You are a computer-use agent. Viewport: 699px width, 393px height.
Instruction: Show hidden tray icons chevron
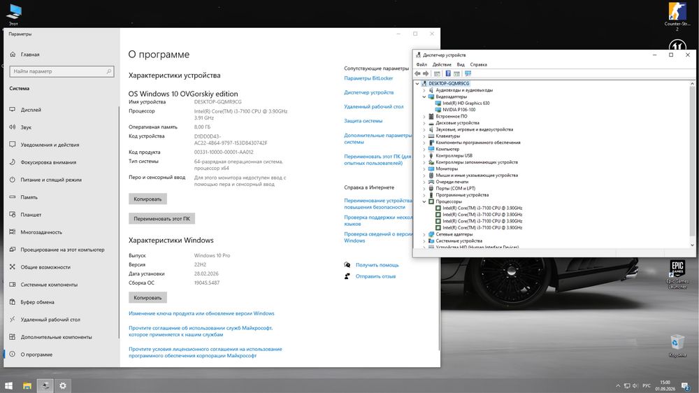[x=618, y=386]
